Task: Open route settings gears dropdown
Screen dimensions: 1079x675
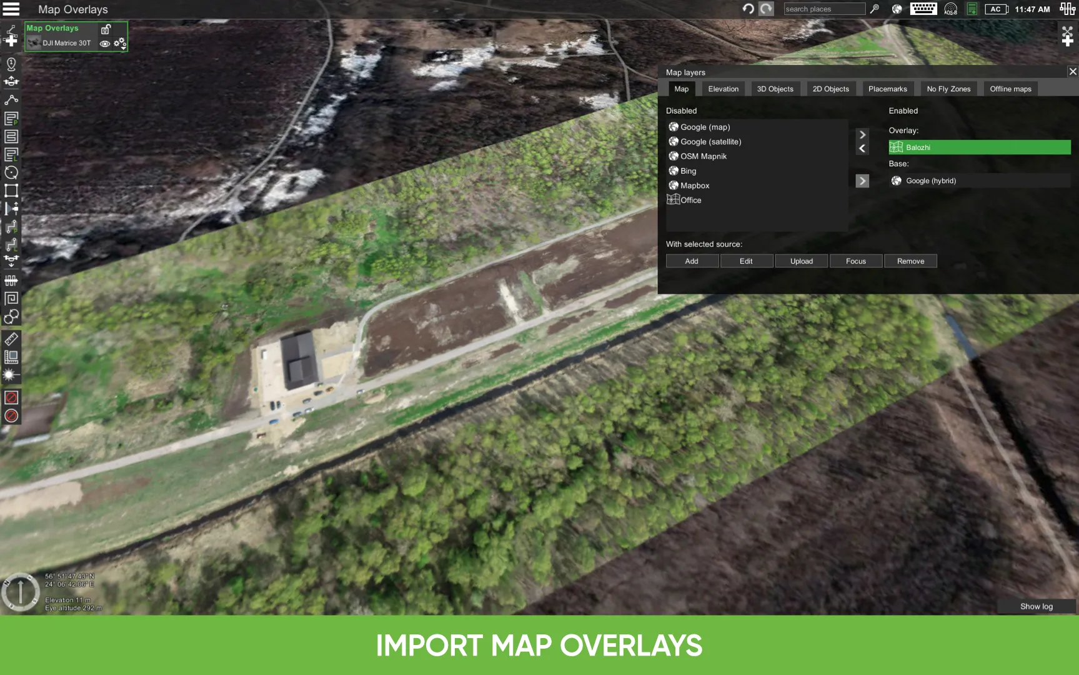Action: (x=119, y=43)
